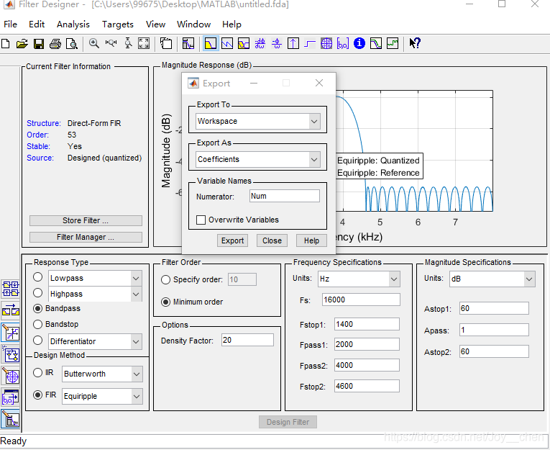Screen dimensions: 550x450
Task: Click the Store Filter button
Action: [x=86, y=220]
